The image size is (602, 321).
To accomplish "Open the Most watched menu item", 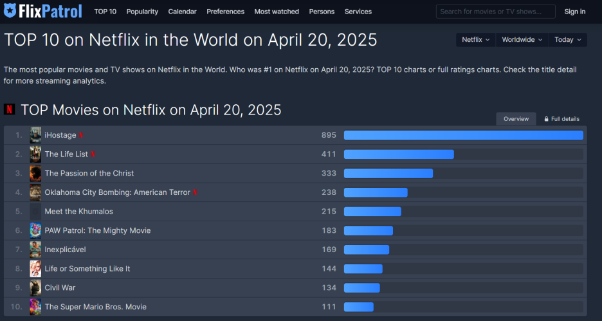I will 277,12.
